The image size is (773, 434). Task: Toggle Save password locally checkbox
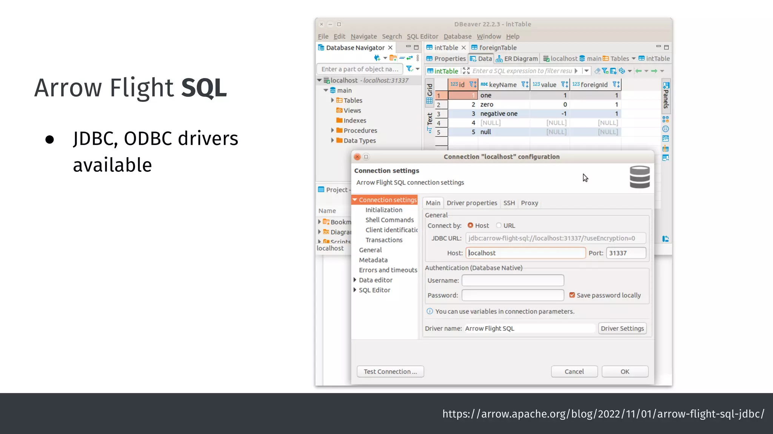[572, 295]
